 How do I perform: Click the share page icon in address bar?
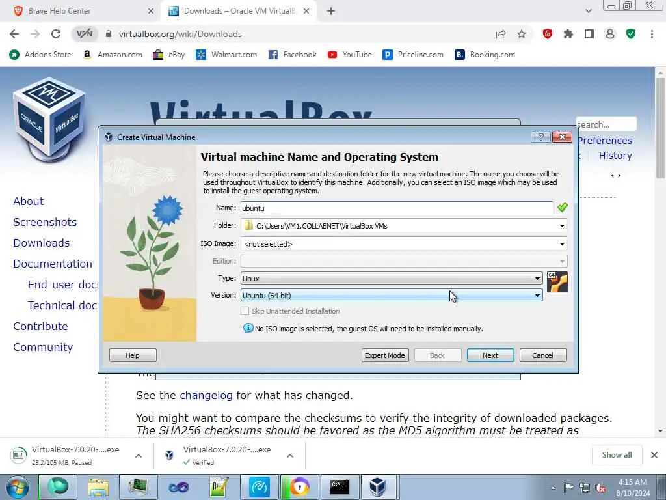tap(501, 35)
